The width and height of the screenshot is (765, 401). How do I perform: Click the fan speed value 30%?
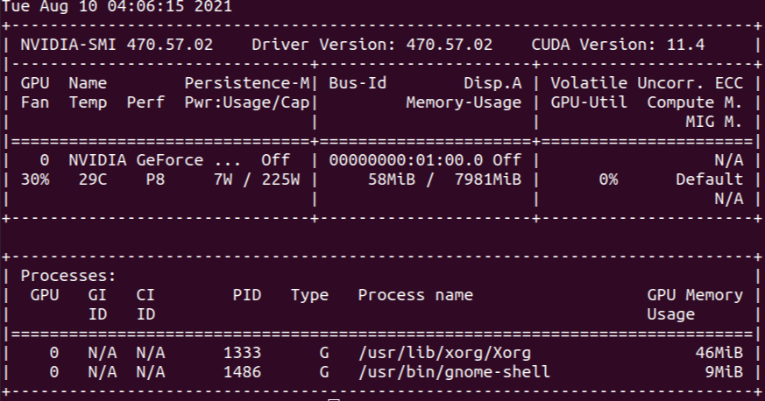(x=35, y=179)
